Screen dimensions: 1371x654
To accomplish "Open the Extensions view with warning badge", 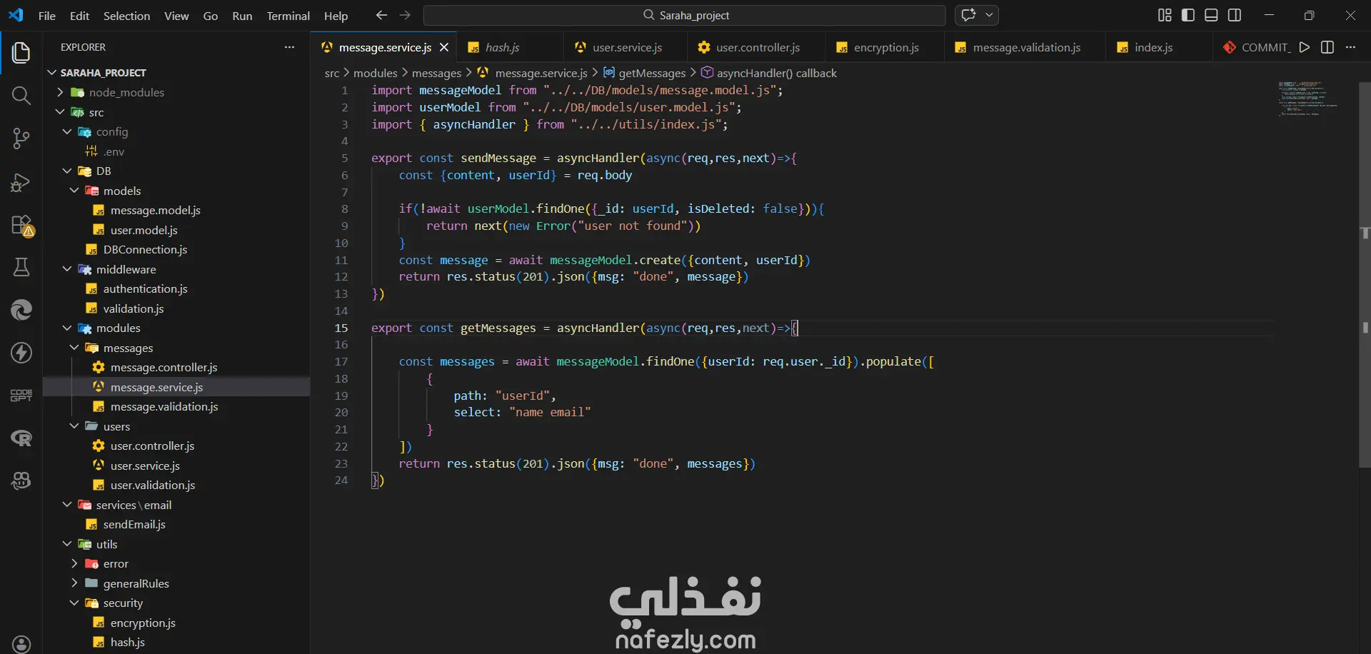I will pyautogui.click(x=21, y=225).
